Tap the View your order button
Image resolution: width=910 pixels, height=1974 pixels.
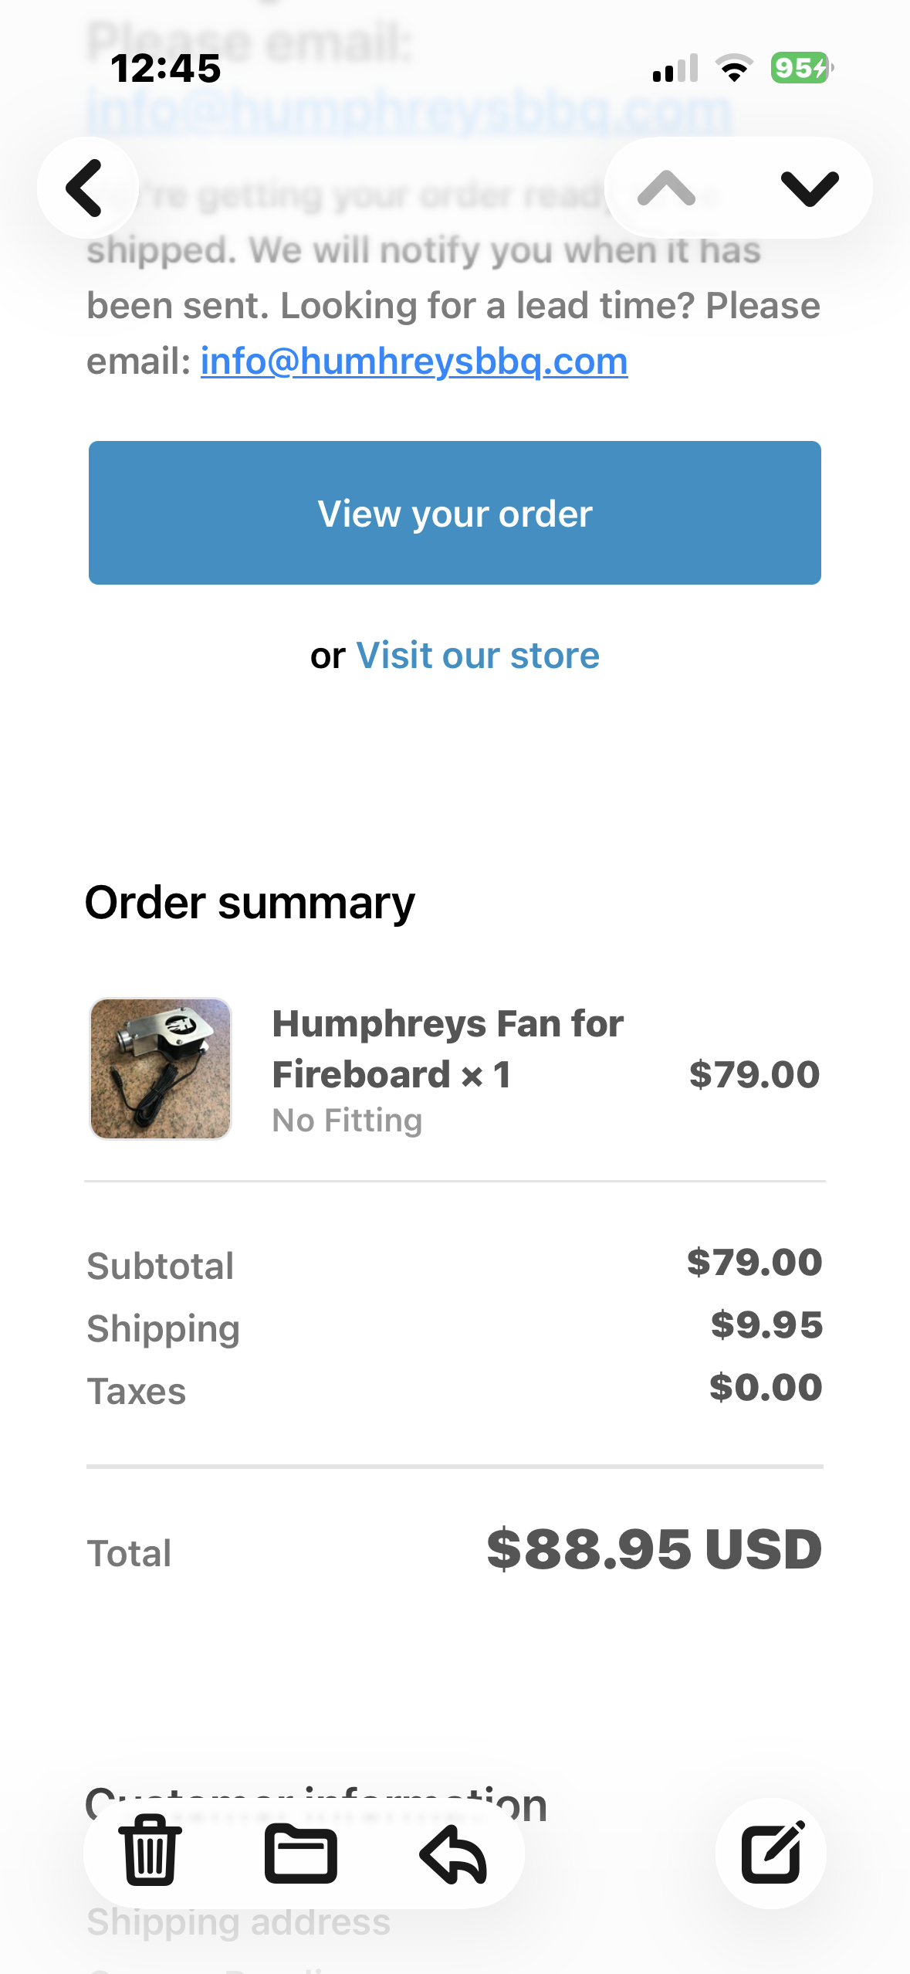click(x=455, y=513)
